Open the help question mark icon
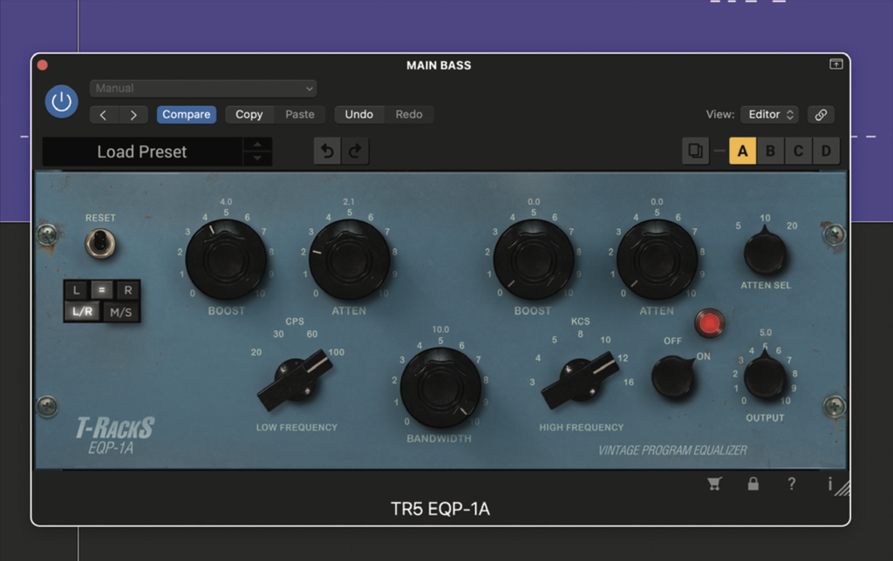893x561 pixels. 792,483
